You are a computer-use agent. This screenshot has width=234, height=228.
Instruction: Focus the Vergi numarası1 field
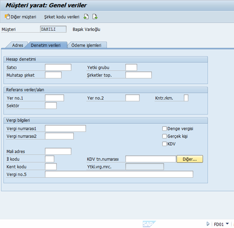65,128
